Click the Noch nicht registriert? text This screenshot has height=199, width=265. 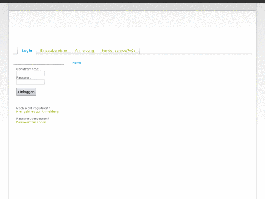tap(33, 108)
